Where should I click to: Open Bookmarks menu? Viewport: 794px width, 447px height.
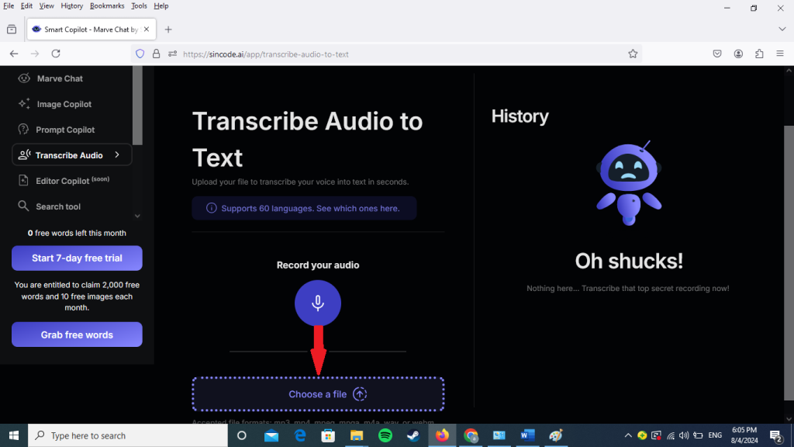click(x=107, y=6)
